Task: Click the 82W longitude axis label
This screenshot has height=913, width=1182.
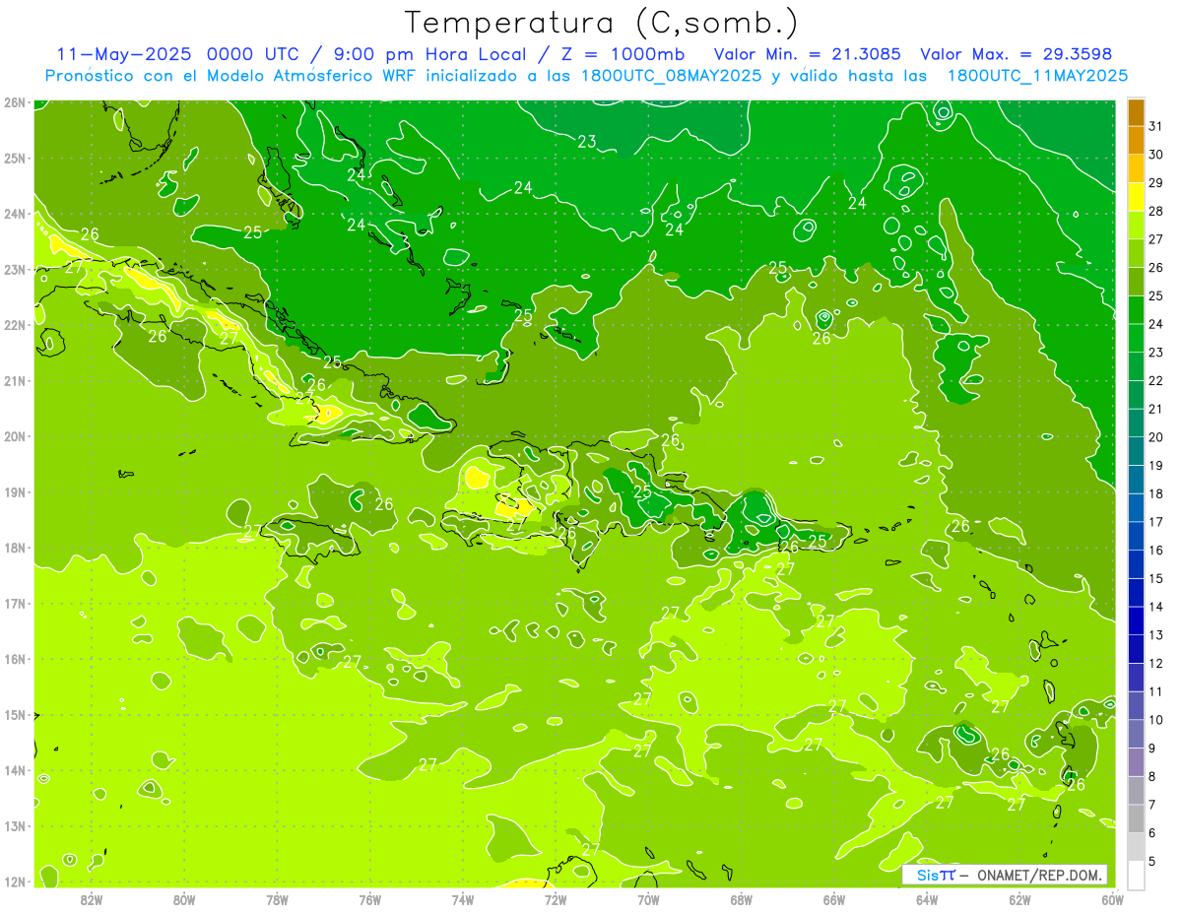Action: [x=92, y=899]
